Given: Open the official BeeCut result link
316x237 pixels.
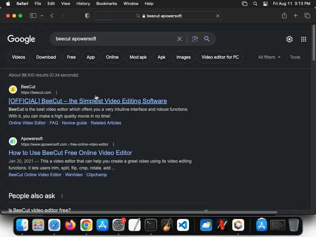Looking at the screenshot, I should pyautogui.click(x=88, y=101).
